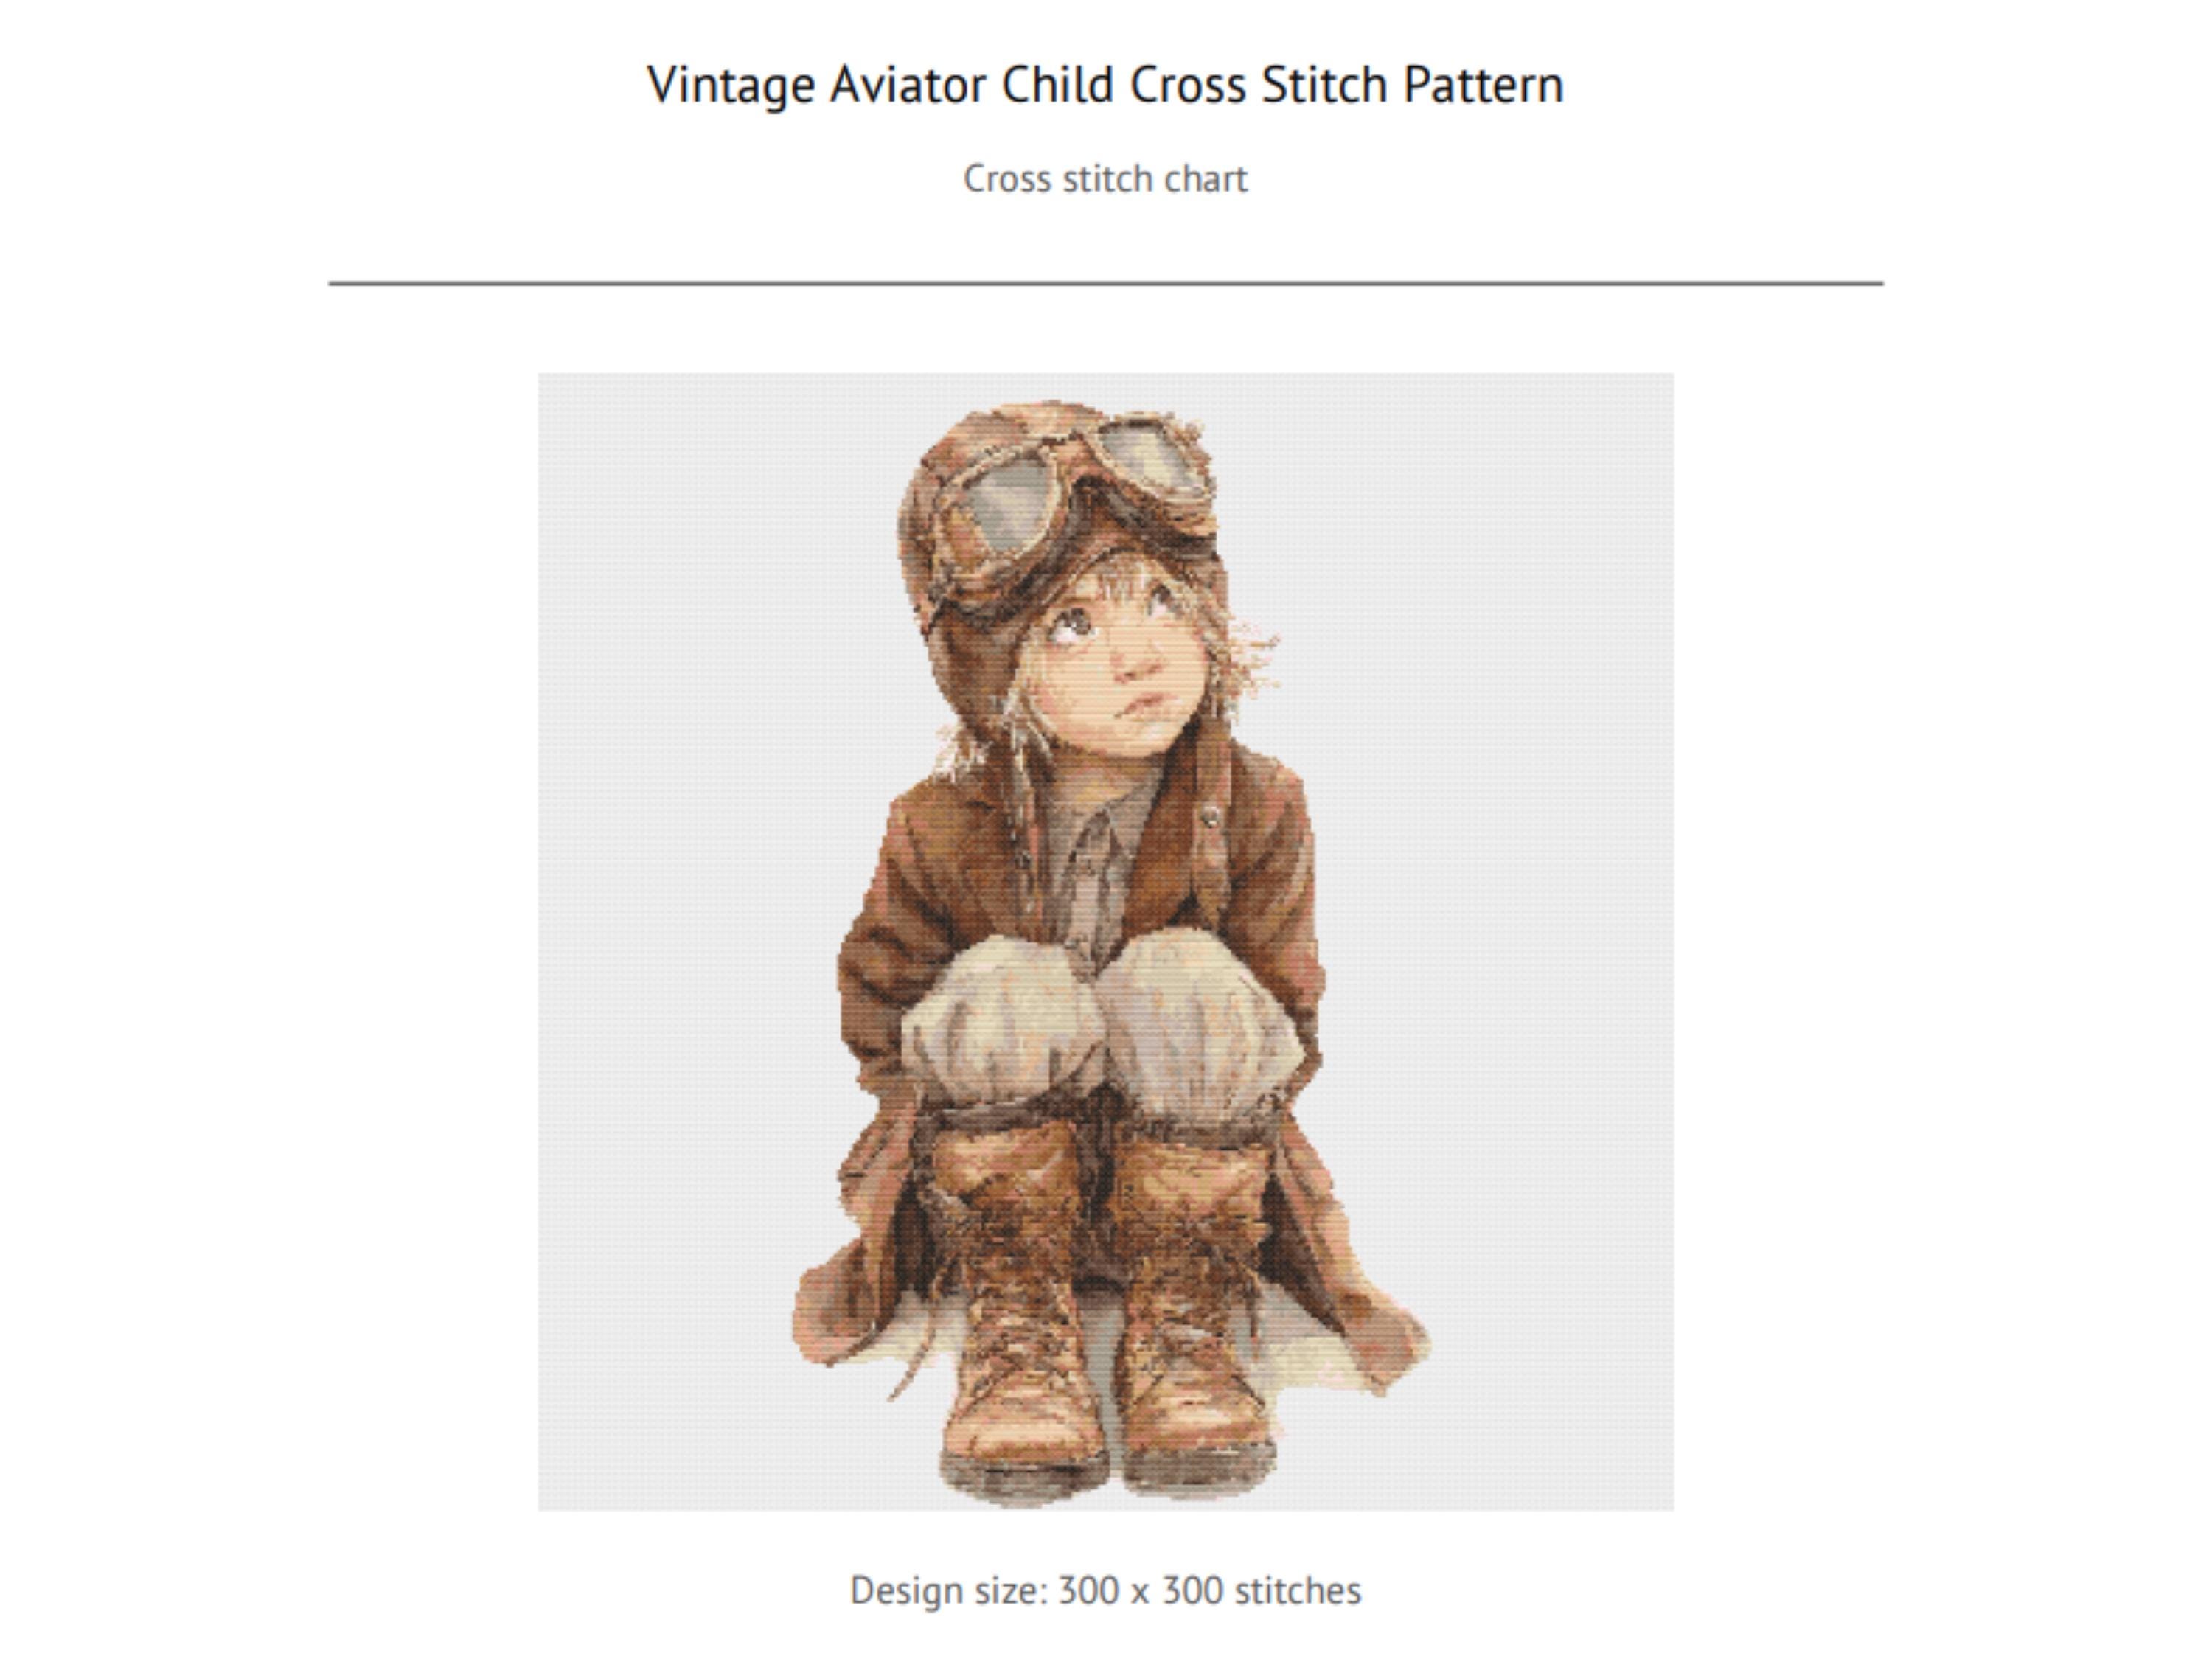Click the Design size stitches caption
Viewport: 2212px width, 1659px height.
1105,1590
